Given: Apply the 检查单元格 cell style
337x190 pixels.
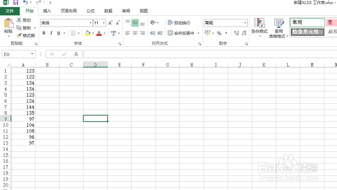Looking at the screenshot, I should (307, 32).
